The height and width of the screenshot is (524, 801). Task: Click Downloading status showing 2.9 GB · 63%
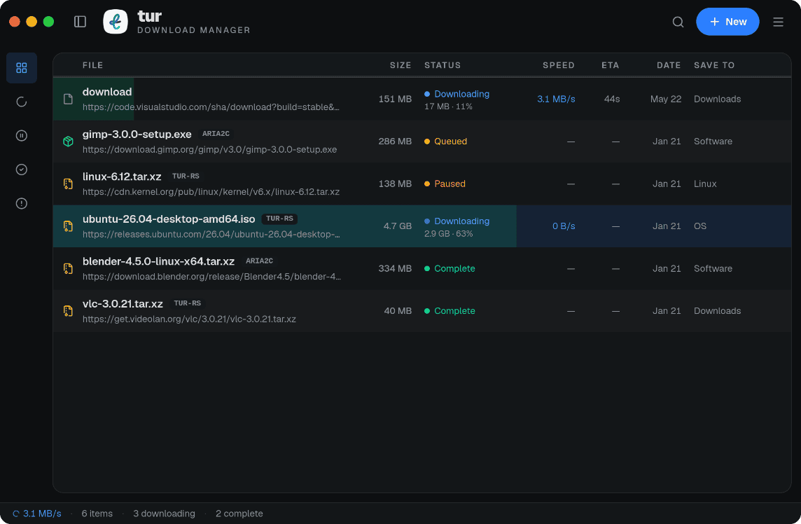[457, 226]
